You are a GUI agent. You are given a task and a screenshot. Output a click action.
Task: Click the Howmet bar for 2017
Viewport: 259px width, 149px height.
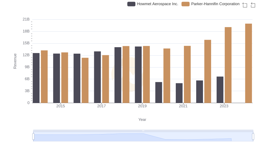pyautogui.click(x=97, y=77)
